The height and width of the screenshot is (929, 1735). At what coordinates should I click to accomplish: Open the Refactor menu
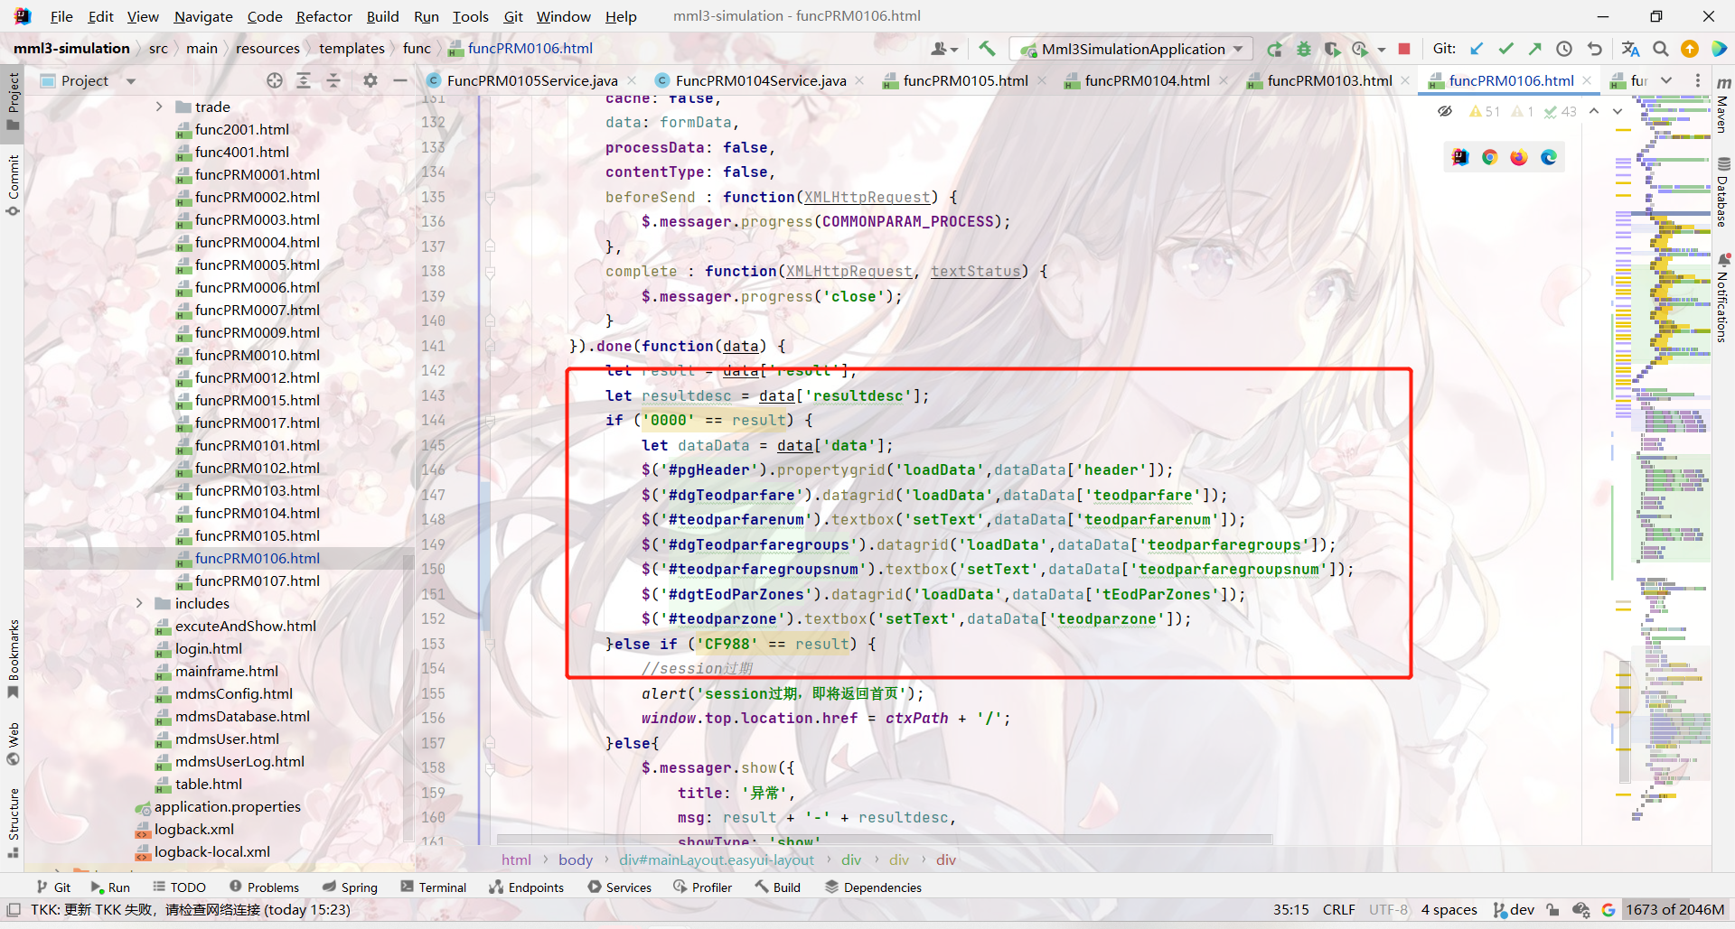[x=324, y=16]
